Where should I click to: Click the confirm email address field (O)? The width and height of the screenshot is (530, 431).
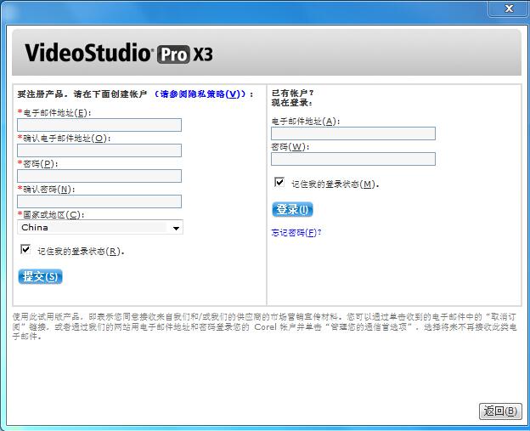click(99, 150)
